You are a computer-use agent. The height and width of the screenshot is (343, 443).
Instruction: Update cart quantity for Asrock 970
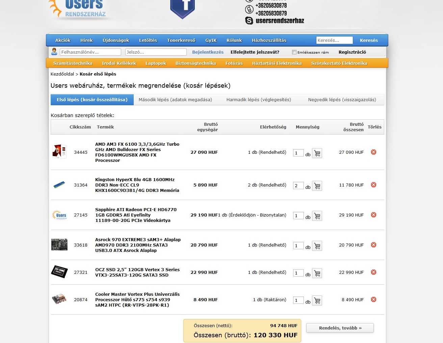[317, 246]
